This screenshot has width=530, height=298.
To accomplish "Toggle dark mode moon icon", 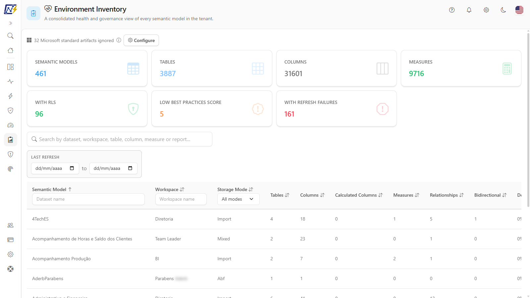I will (503, 10).
